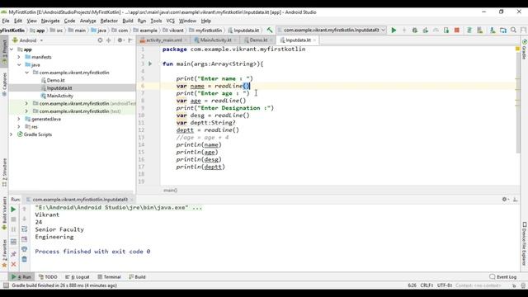Stop execution with the red toolbar stop button
Image resolution: width=528 pixels, height=297 pixels.
click(x=457, y=31)
